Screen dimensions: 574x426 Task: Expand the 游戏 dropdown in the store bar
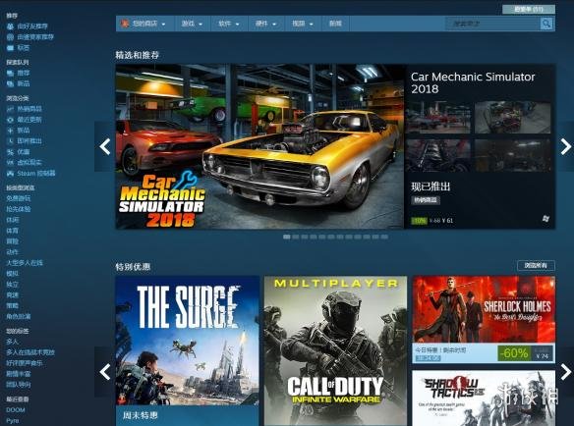pyautogui.click(x=193, y=24)
